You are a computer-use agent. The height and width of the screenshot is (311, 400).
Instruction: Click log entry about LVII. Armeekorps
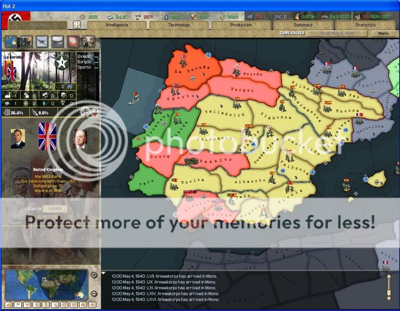[x=164, y=276]
